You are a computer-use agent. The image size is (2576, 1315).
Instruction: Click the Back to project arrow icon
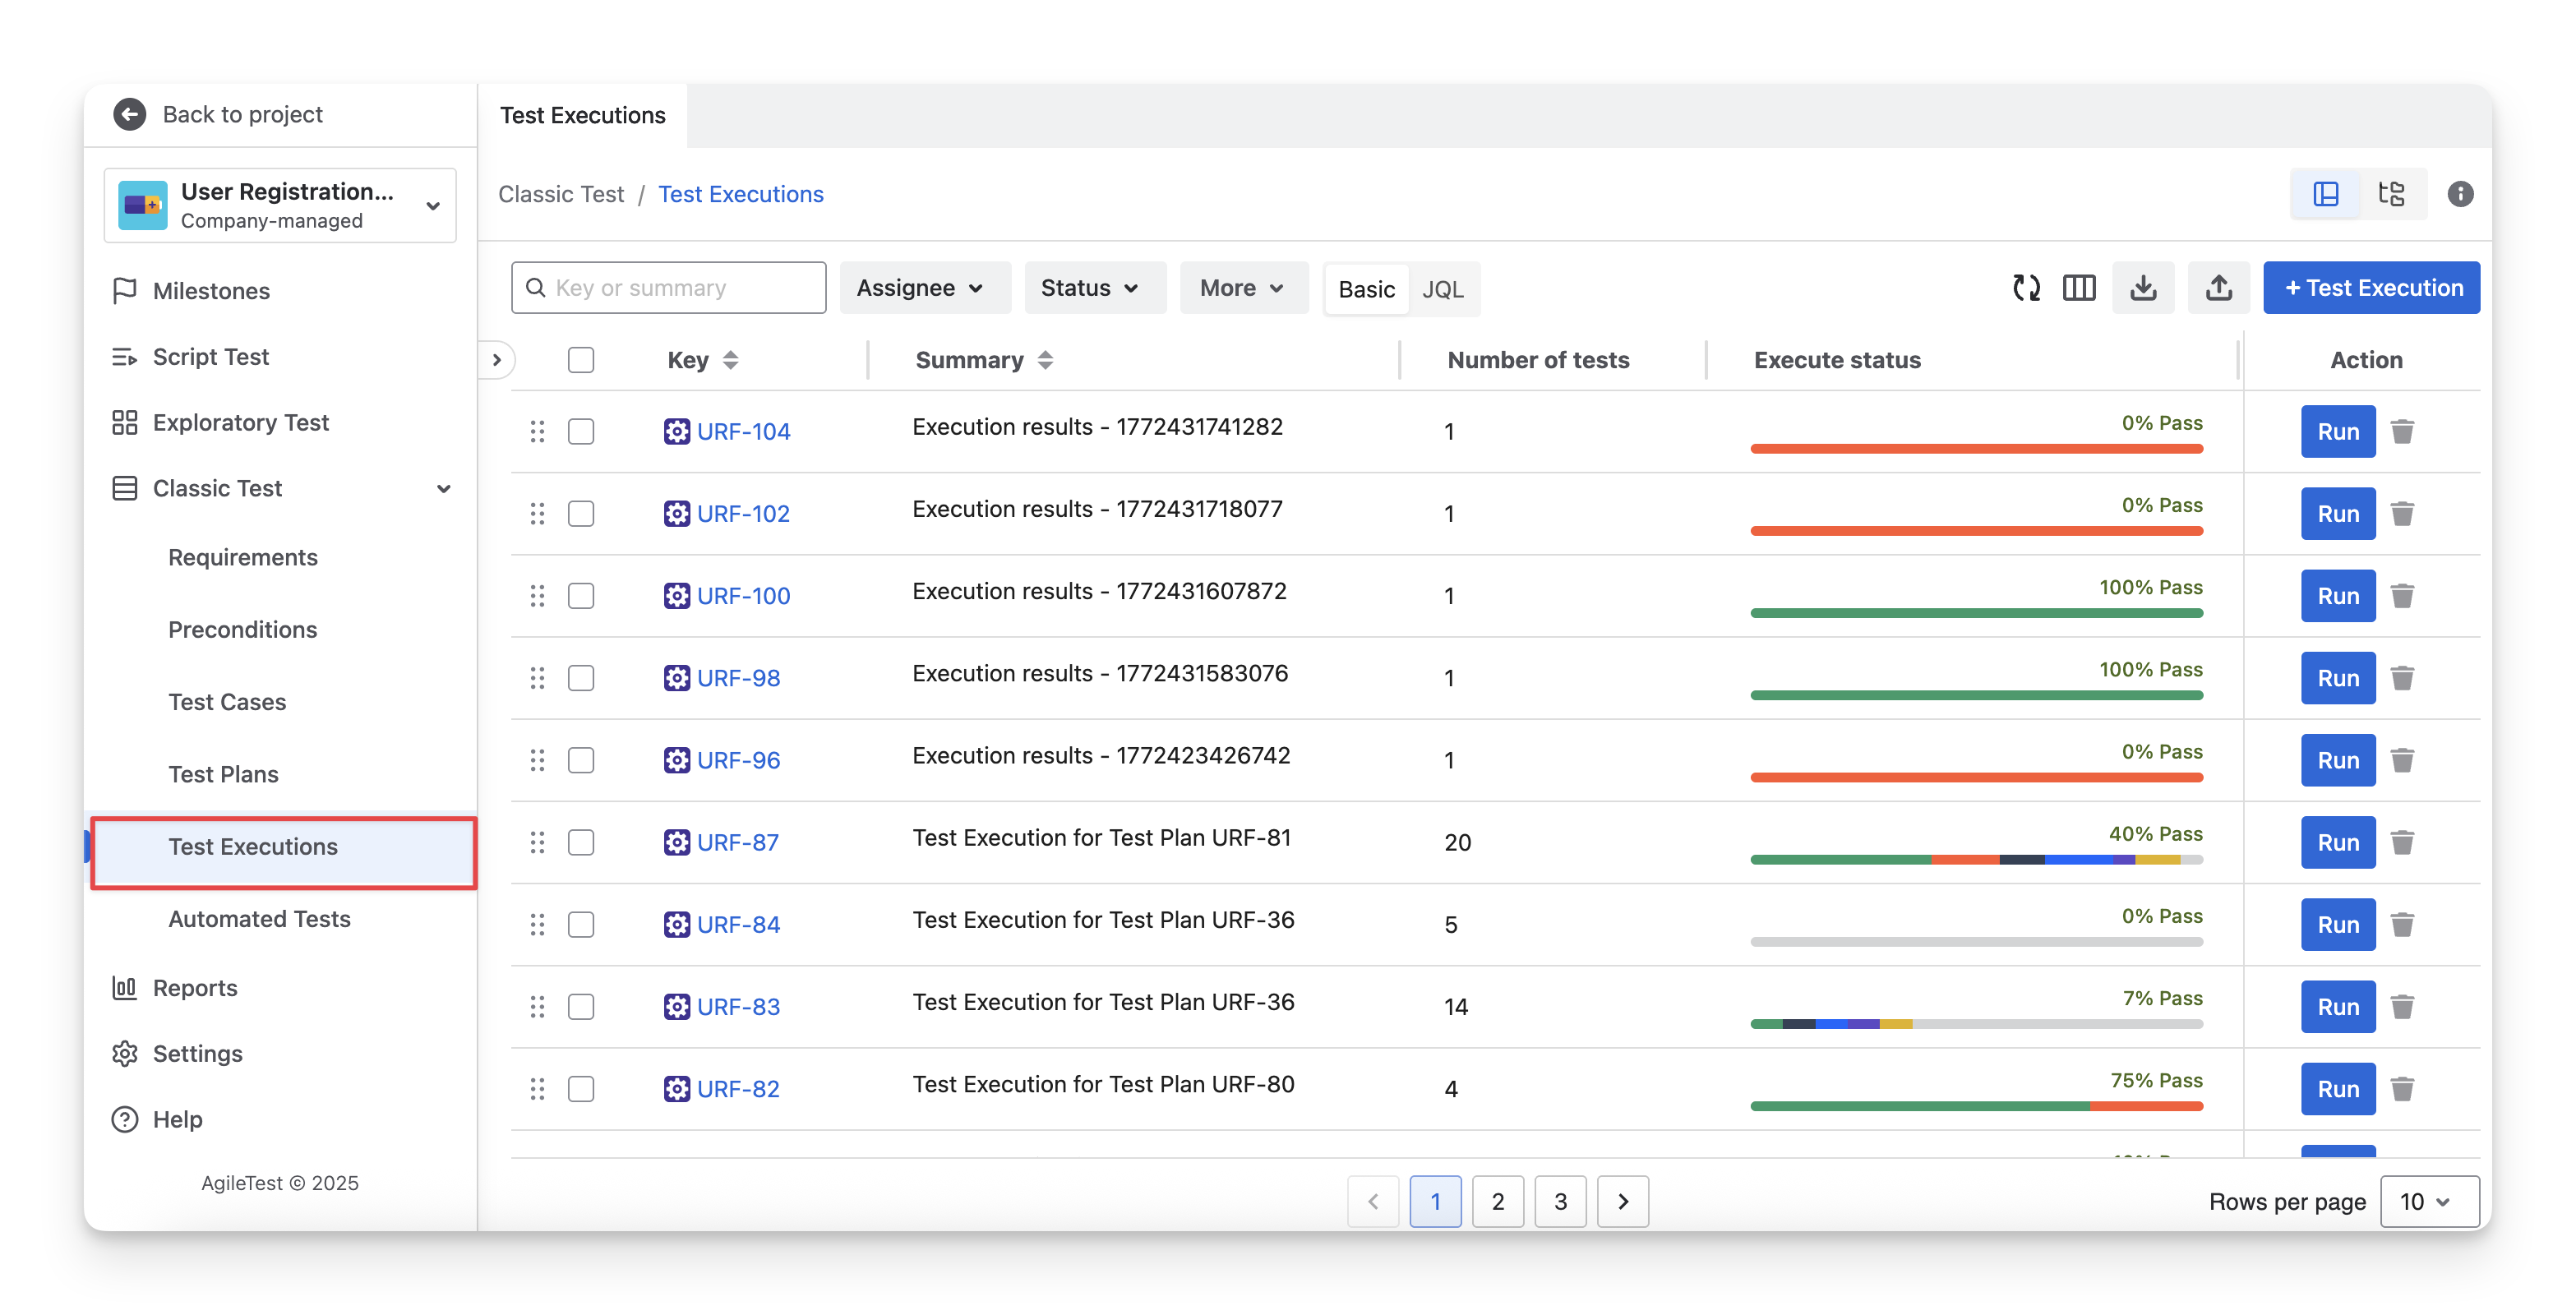[x=130, y=114]
